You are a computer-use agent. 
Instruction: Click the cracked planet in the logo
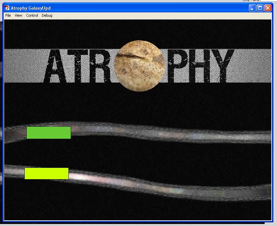(140, 65)
